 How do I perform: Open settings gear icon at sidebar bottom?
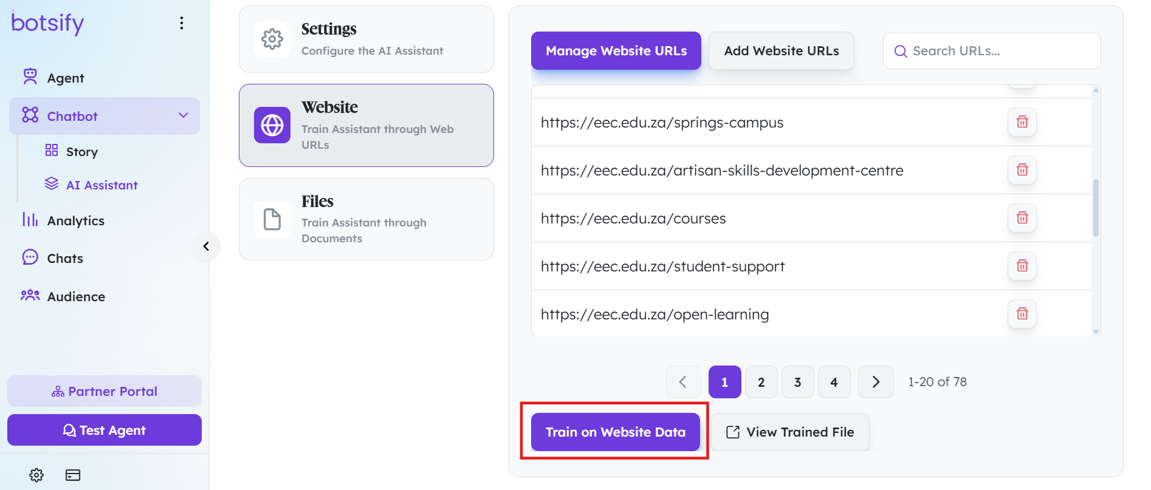click(36, 475)
